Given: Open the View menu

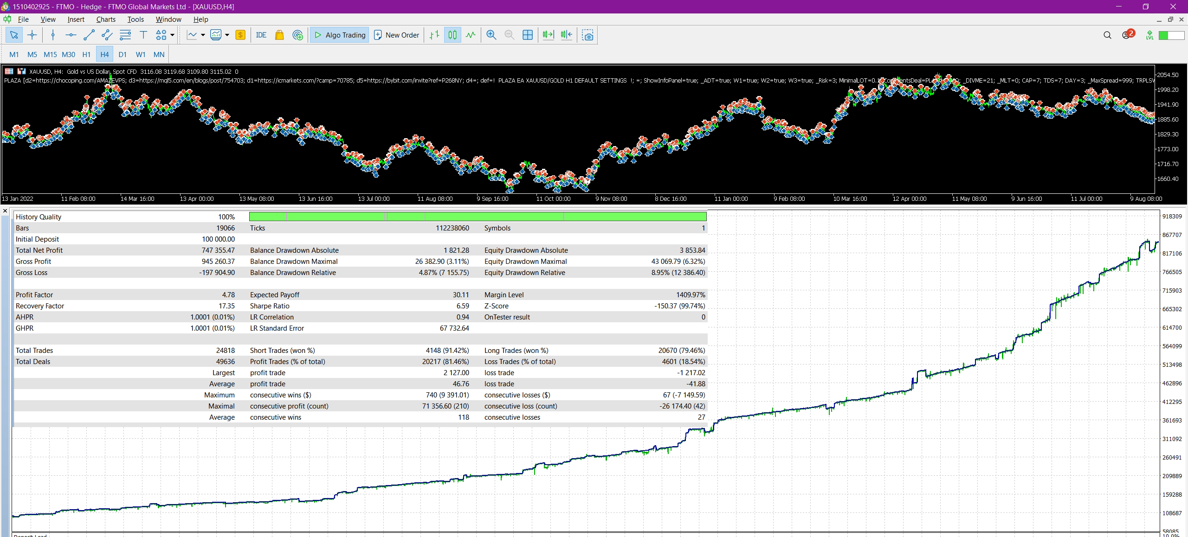Looking at the screenshot, I should coord(48,19).
